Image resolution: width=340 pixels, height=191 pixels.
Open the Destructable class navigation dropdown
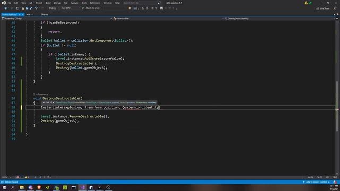168,19
